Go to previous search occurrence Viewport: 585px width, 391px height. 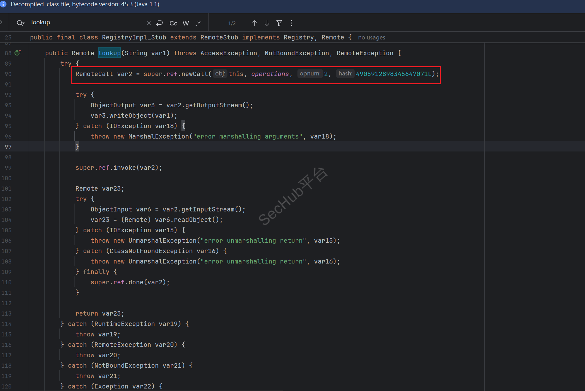point(255,23)
